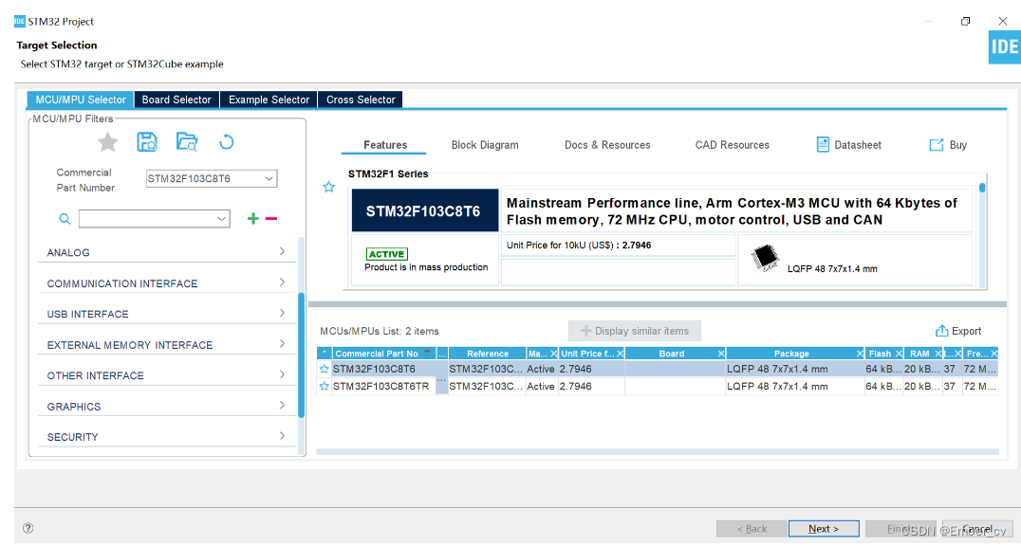The height and width of the screenshot is (546, 1021).
Task: Click the MCU list horizontal scrollbar
Action: (x=658, y=451)
